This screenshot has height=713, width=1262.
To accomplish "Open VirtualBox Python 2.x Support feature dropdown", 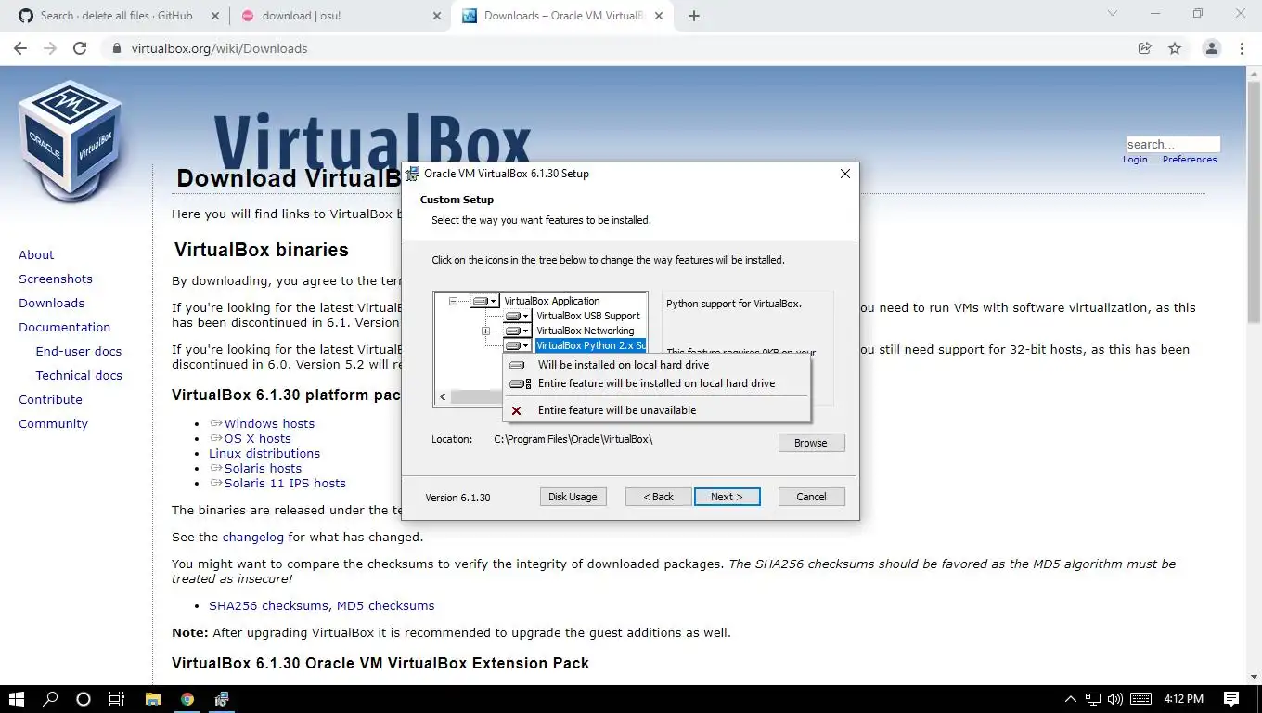I will [517, 345].
